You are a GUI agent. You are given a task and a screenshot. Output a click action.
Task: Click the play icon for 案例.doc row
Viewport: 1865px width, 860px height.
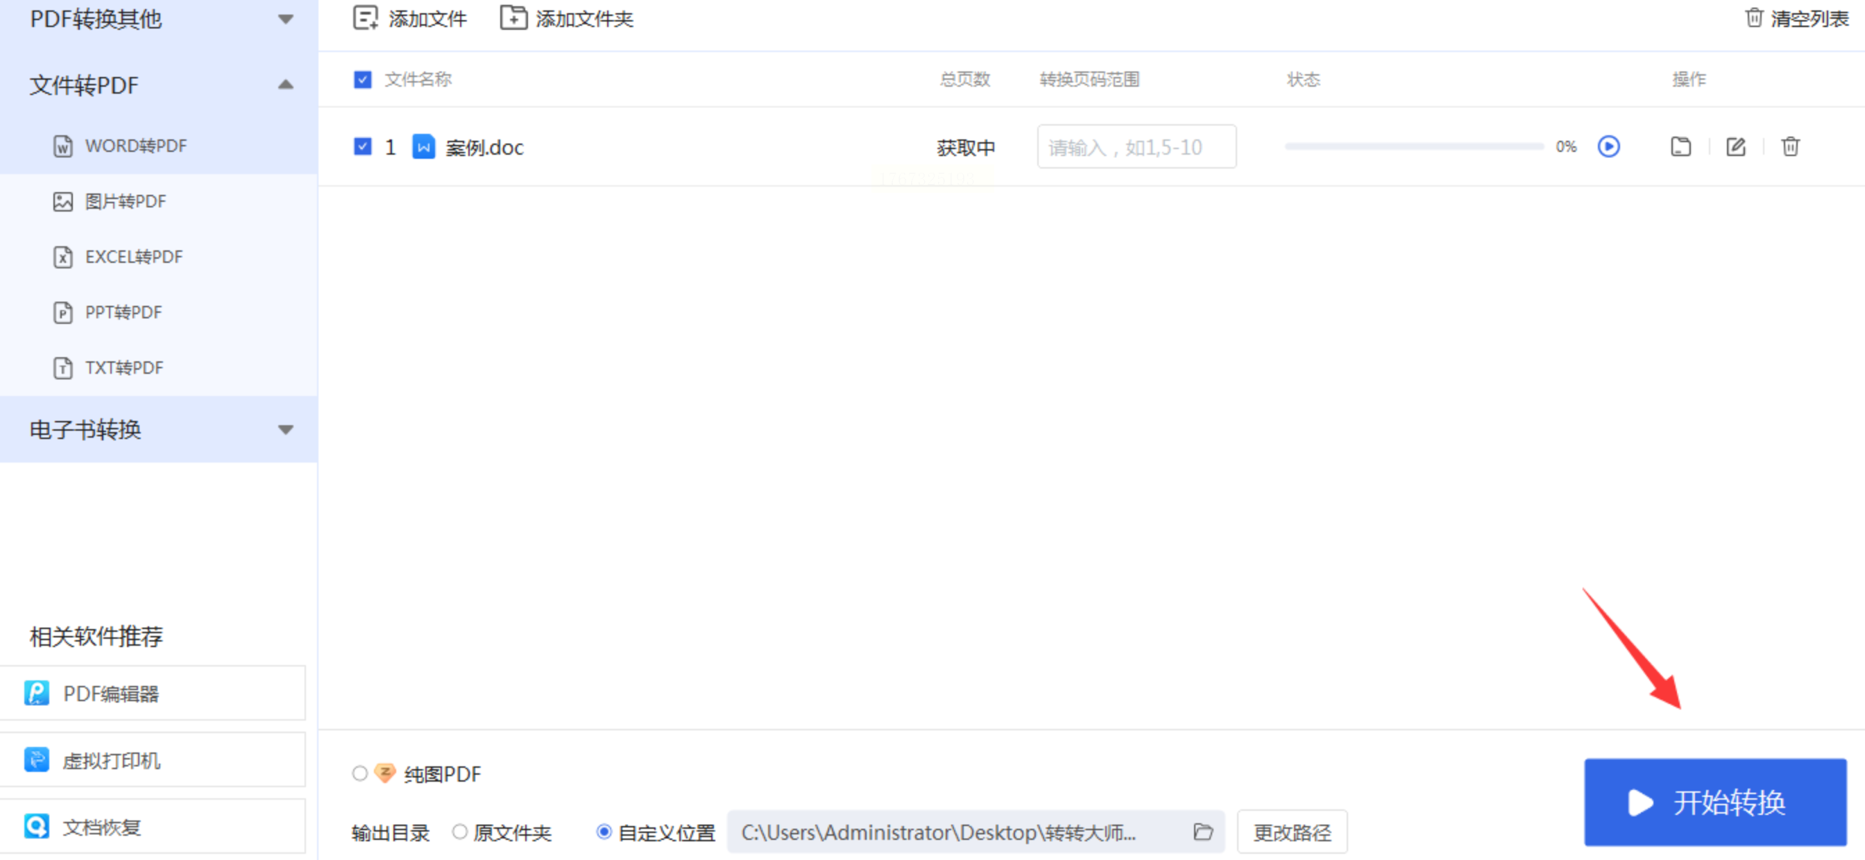coord(1608,147)
